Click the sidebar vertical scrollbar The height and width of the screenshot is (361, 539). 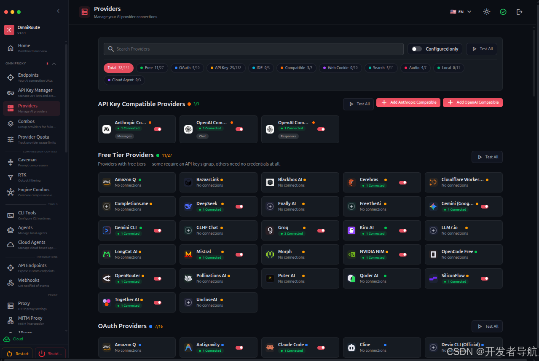[x=66, y=99]
